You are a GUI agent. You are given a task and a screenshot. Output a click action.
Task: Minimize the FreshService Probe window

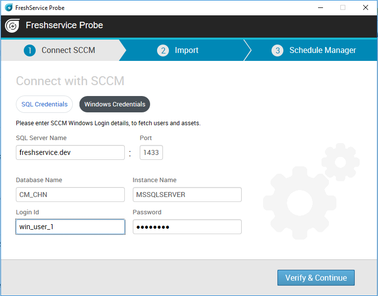click(321, 8)
